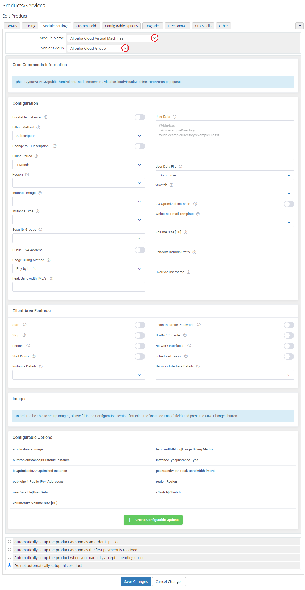Toggle I/O Optimized Instance switch
Image resolution: width=305 pixels, height=590 pixels.
pos(289,204)
